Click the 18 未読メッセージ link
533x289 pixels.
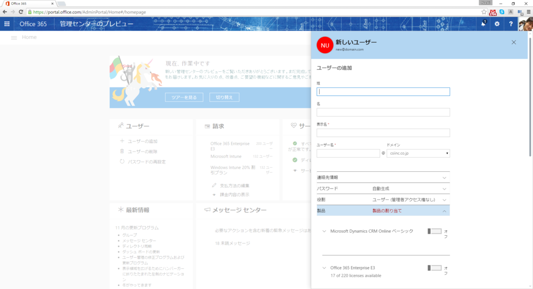233,243
